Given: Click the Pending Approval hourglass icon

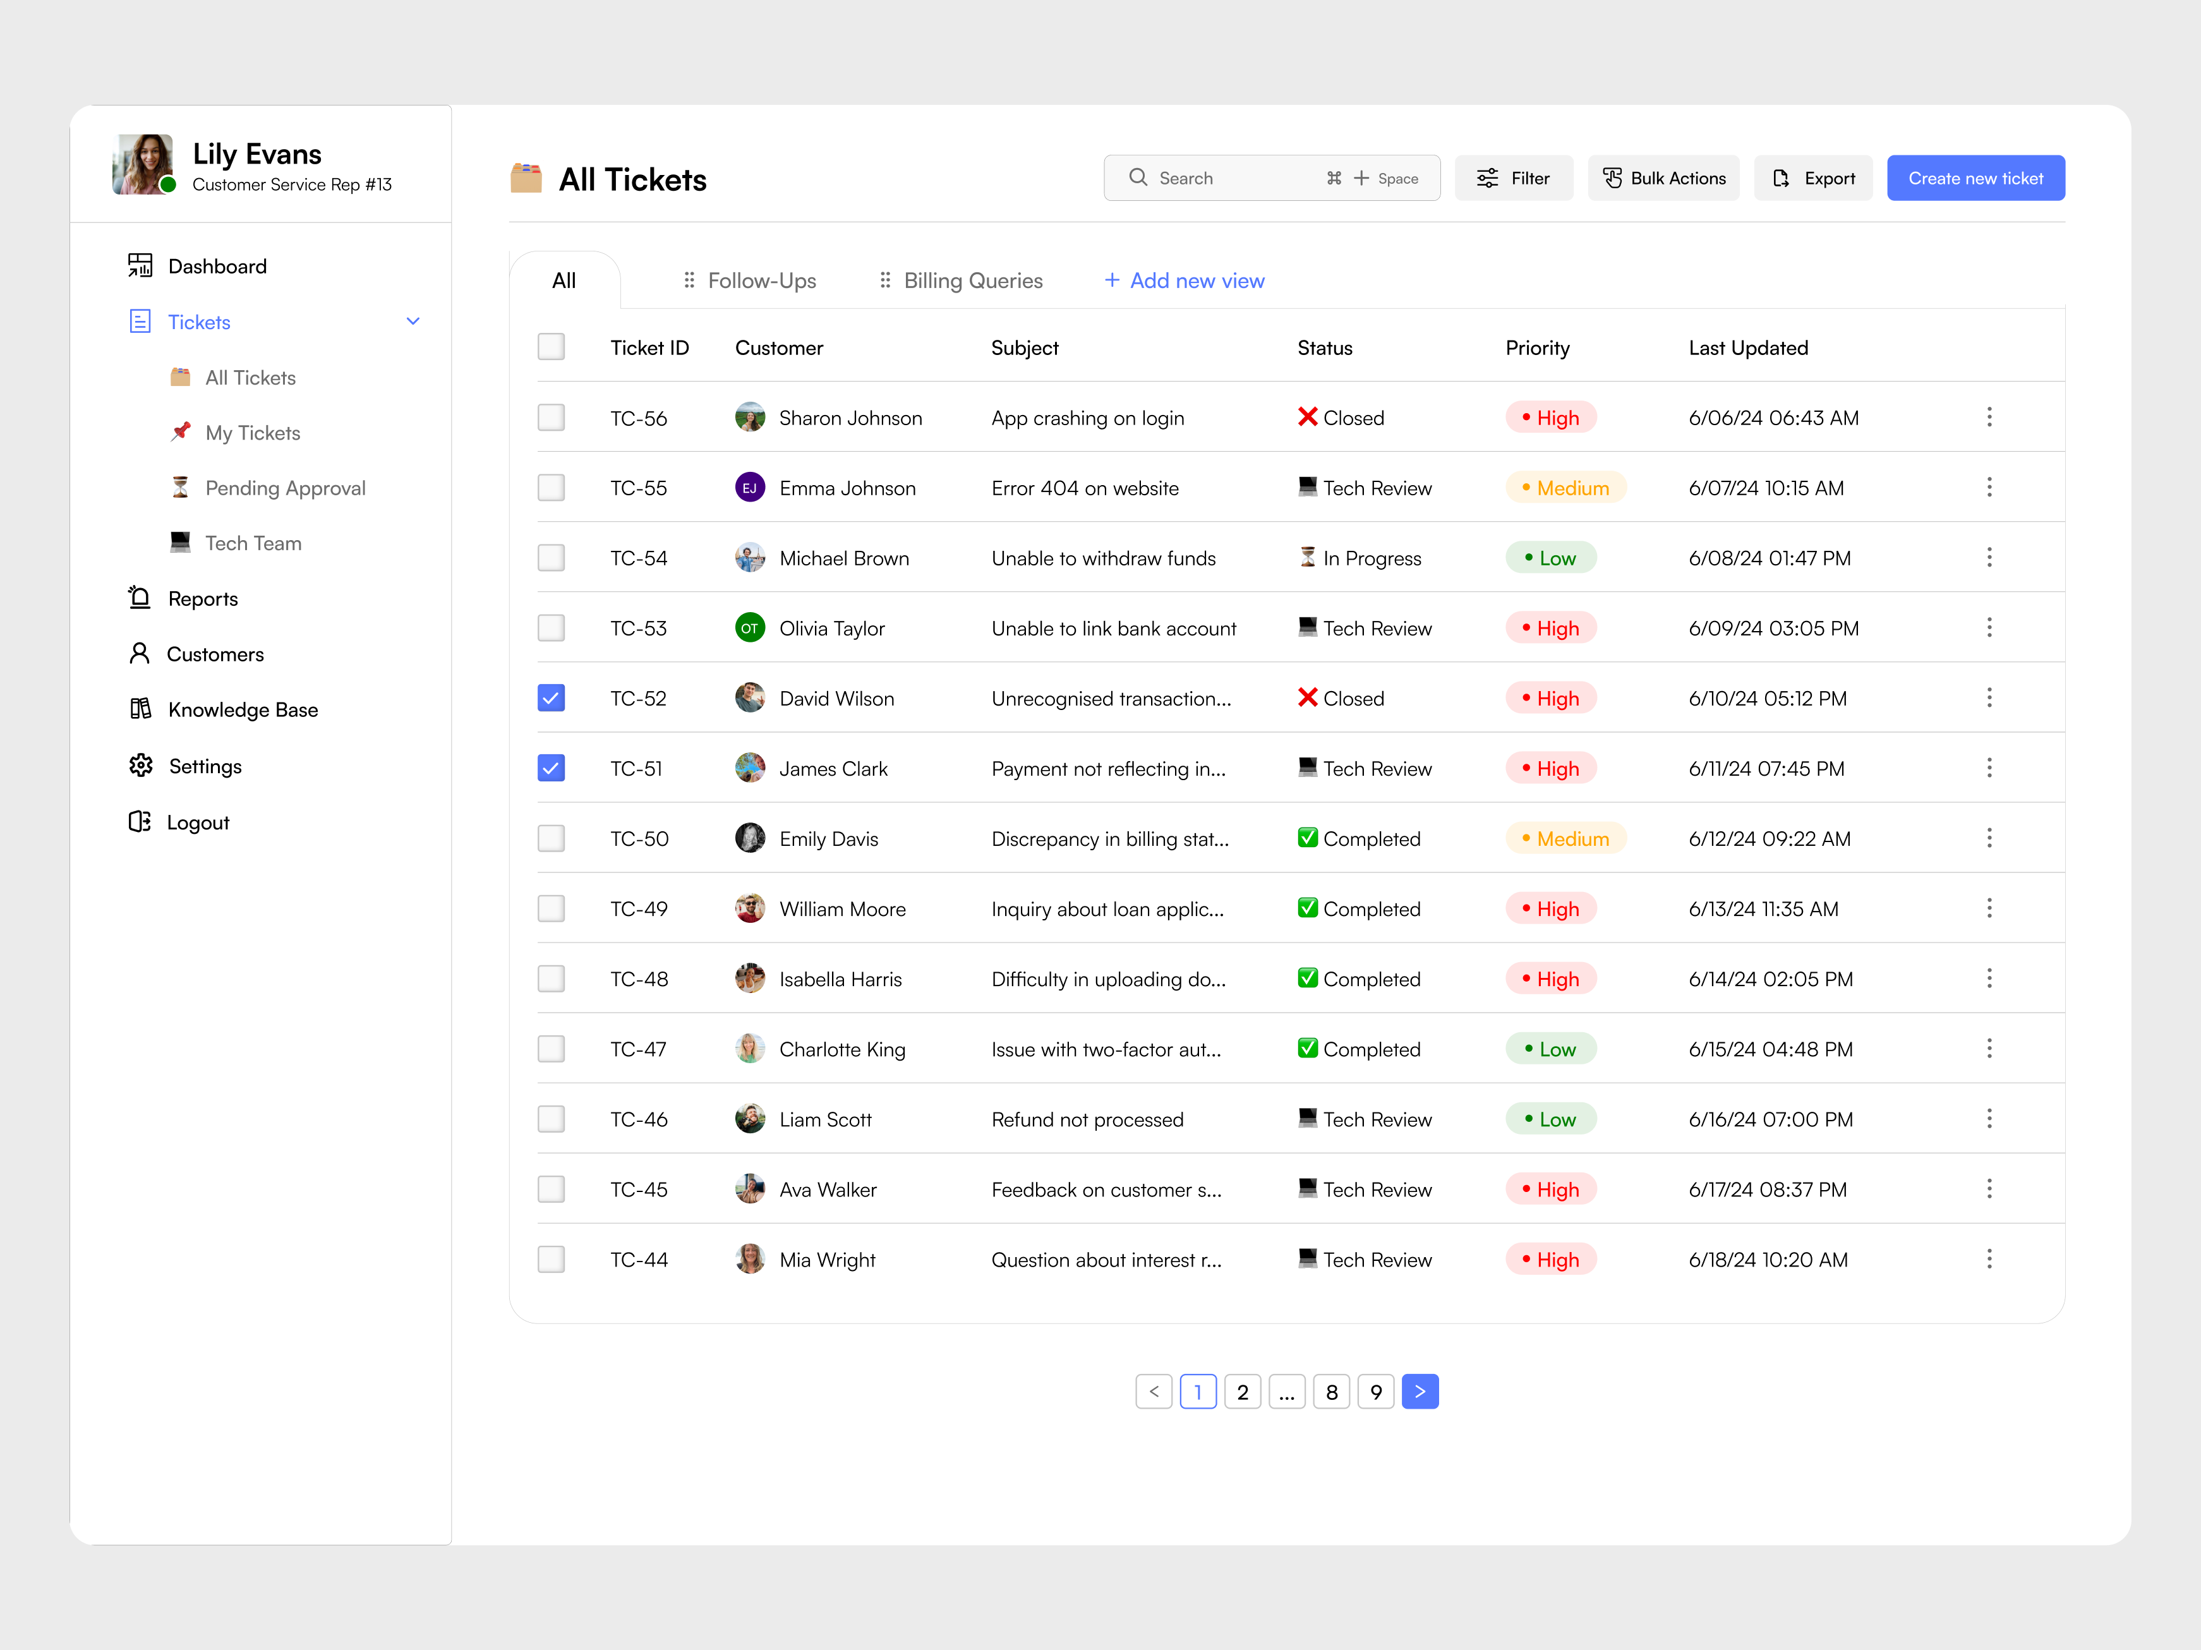Looking at the screenshot, I should (x=180, y=488).
